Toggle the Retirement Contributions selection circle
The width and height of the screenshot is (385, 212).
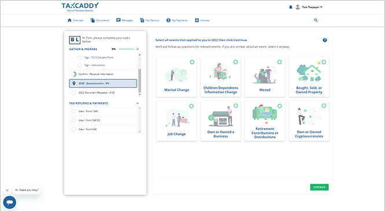coord(280,106)
